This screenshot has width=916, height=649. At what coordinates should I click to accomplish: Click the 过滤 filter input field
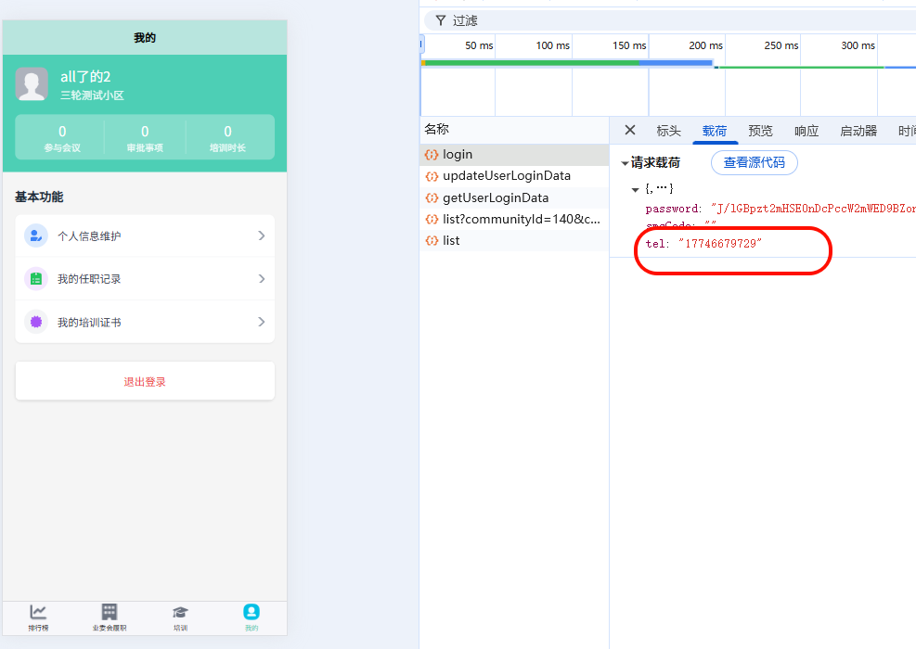650,20
